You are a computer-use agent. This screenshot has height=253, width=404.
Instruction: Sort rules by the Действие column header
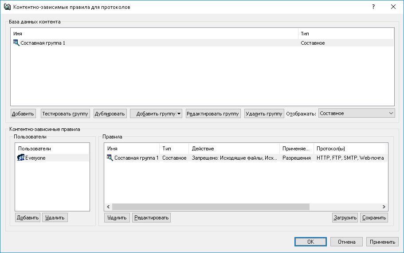point(234,149)
